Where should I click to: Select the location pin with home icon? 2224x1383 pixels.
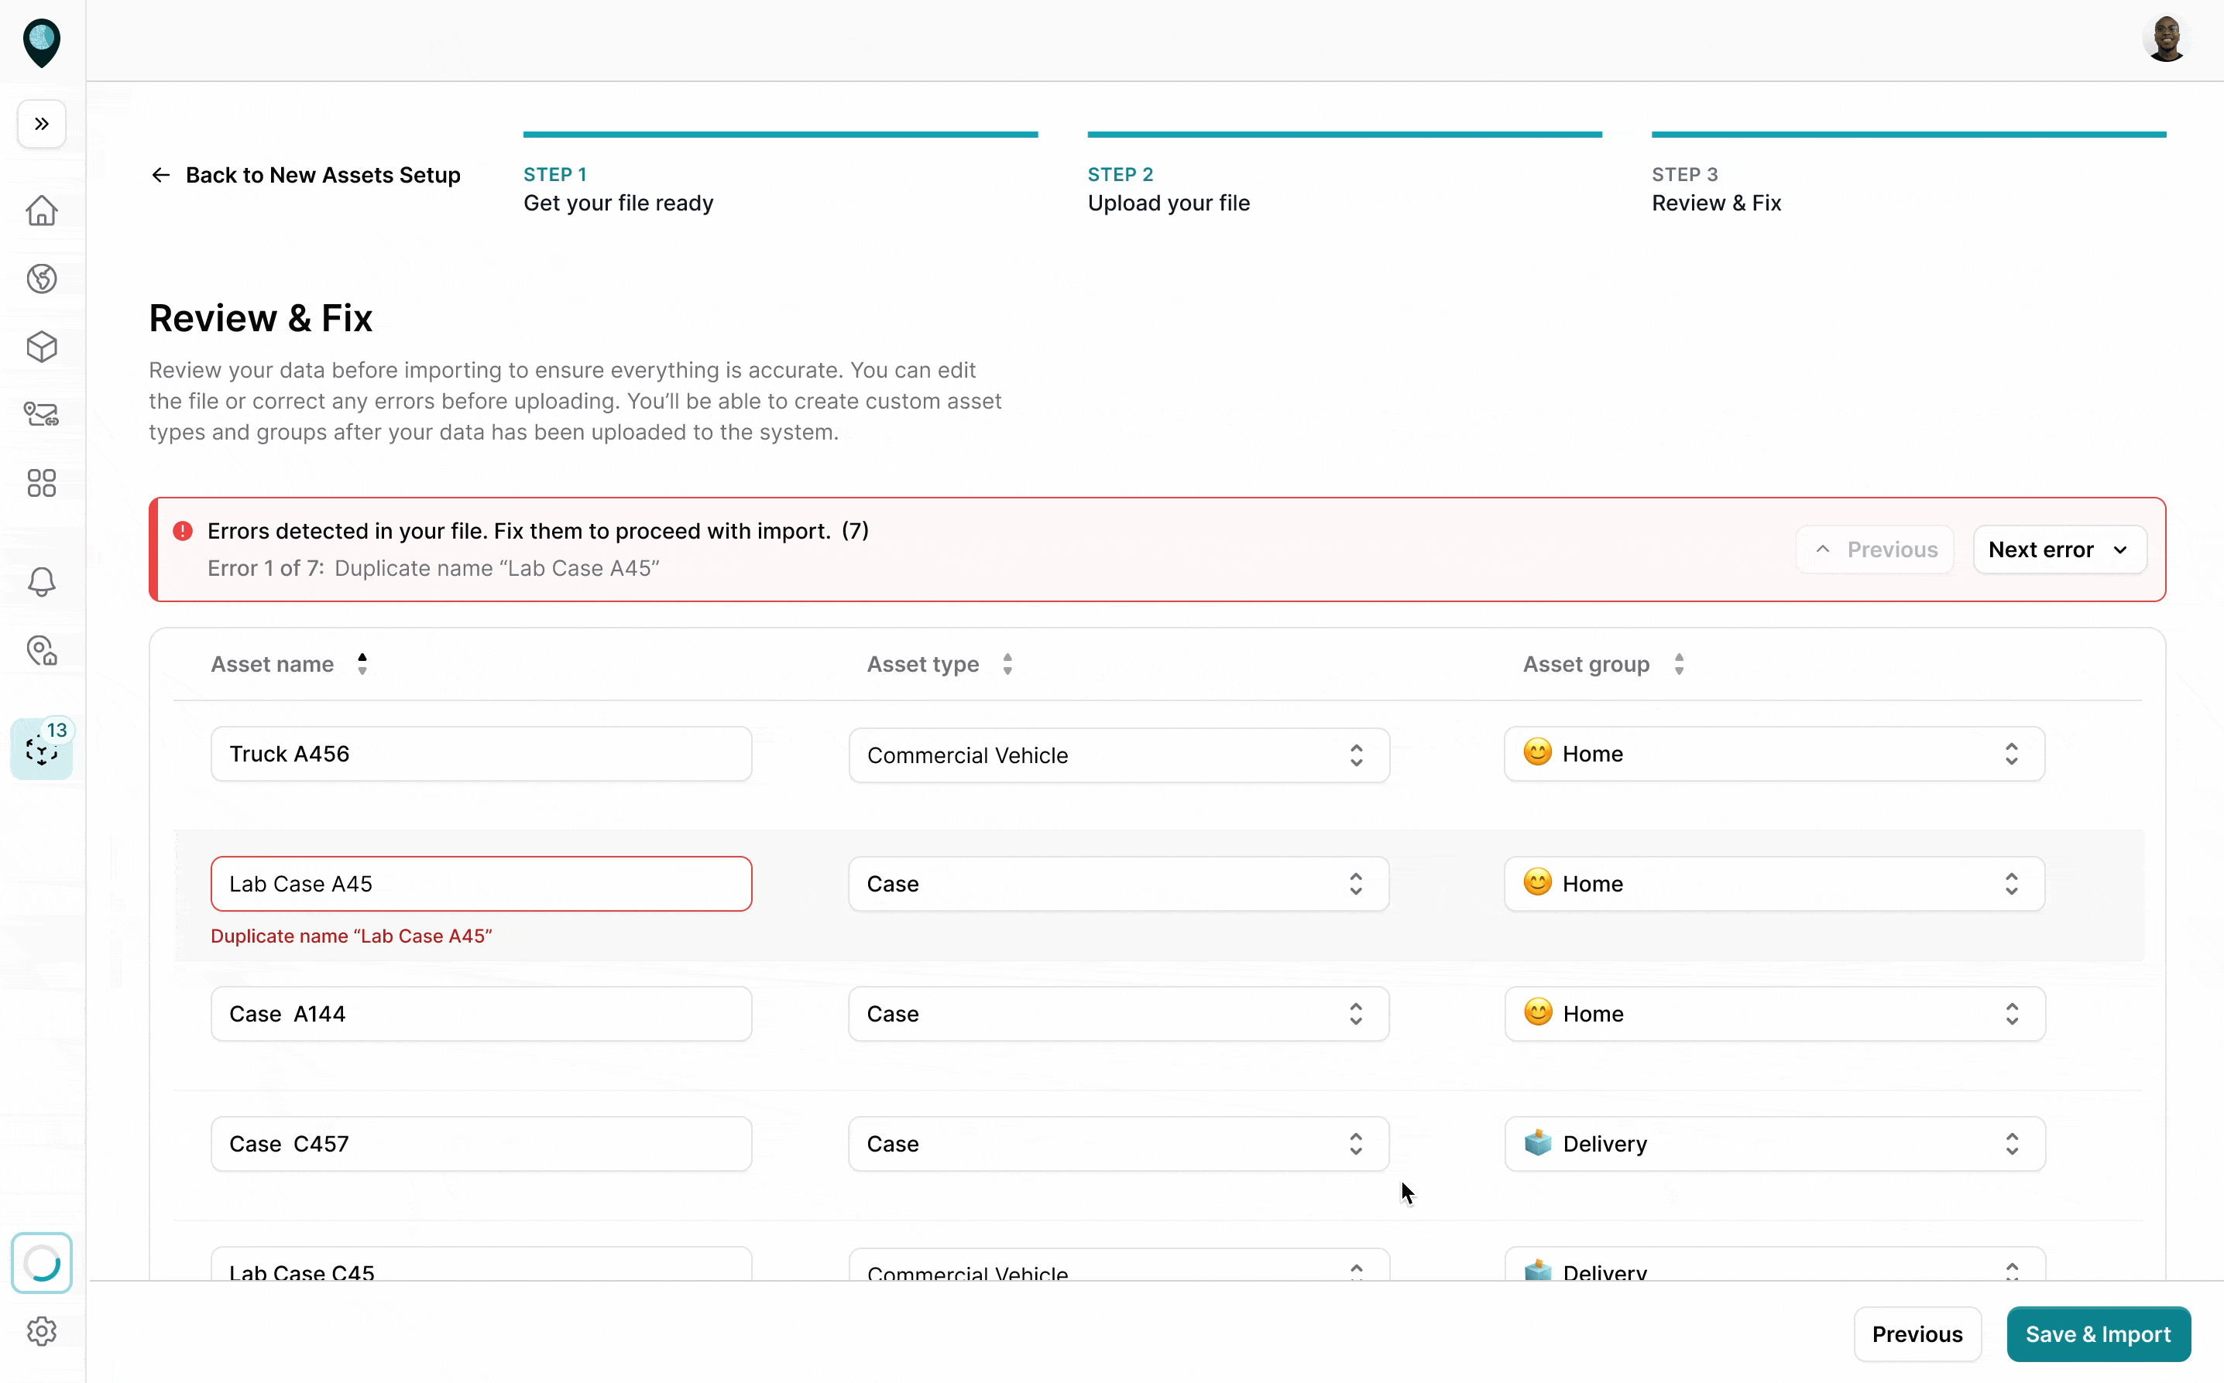point(41,651)
